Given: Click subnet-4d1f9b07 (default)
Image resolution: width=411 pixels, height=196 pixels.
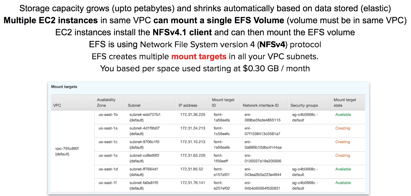Looking at the screenshot, I should (x=144, y=131).
